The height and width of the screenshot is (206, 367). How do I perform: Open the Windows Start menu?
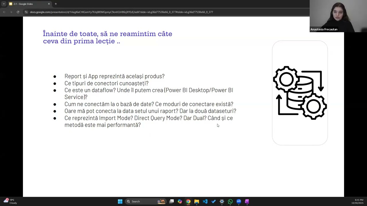click(120, 201)
